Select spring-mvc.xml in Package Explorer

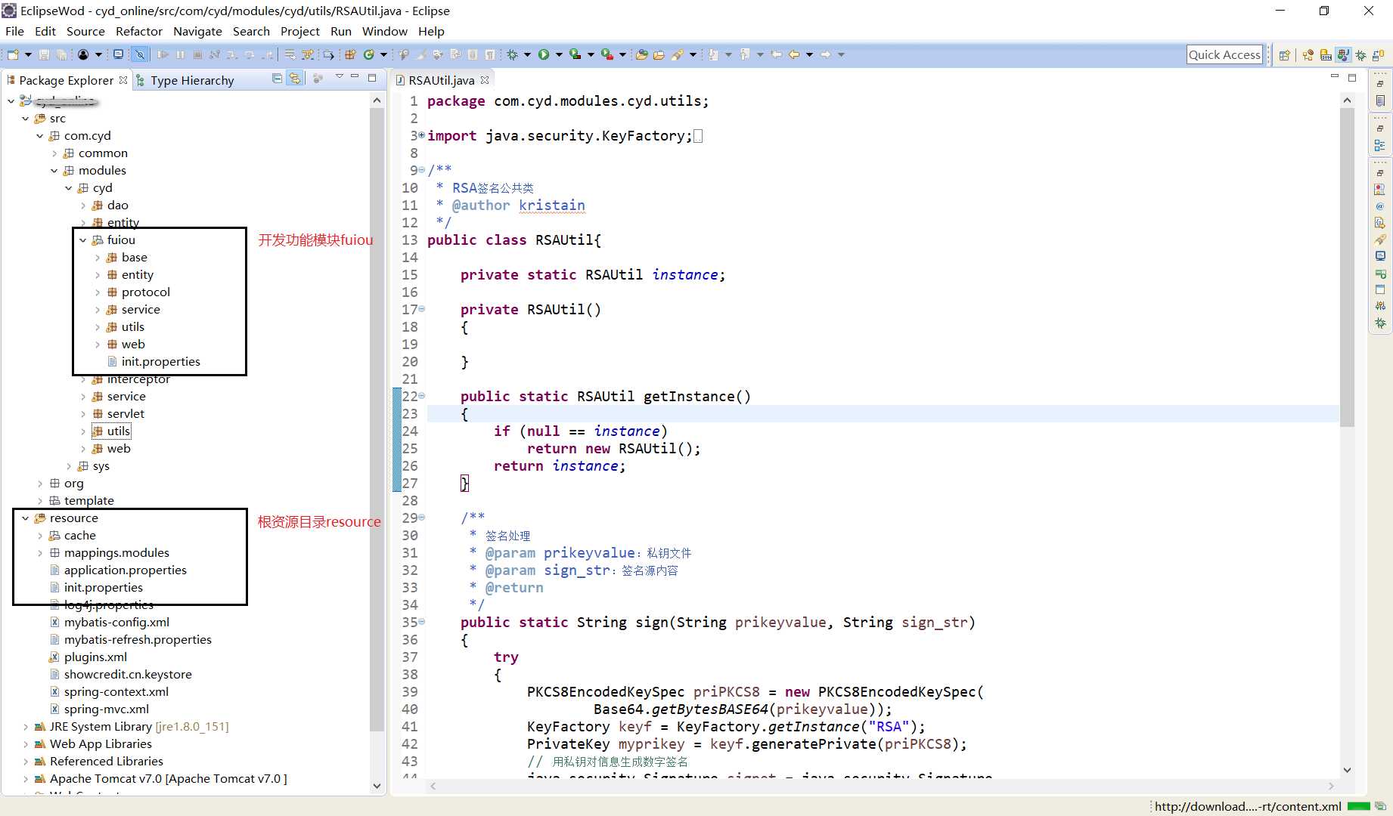tap(106, 709)
